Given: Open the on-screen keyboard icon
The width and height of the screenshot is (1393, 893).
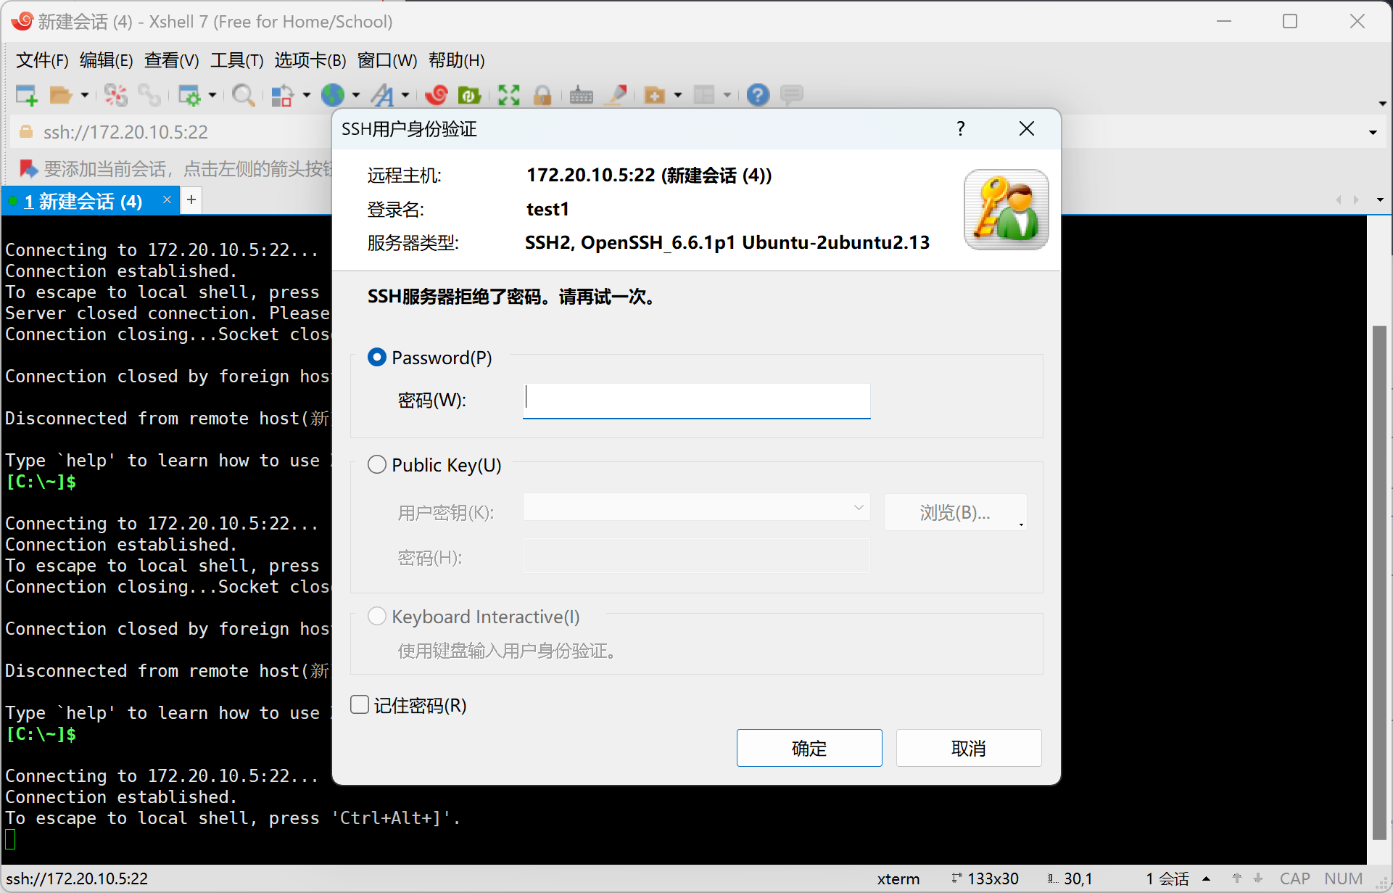Looking at the screenshot, I should 581,95.
